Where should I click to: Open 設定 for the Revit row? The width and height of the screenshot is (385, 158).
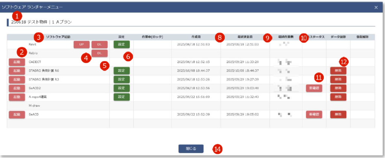[x=121, y=45]
